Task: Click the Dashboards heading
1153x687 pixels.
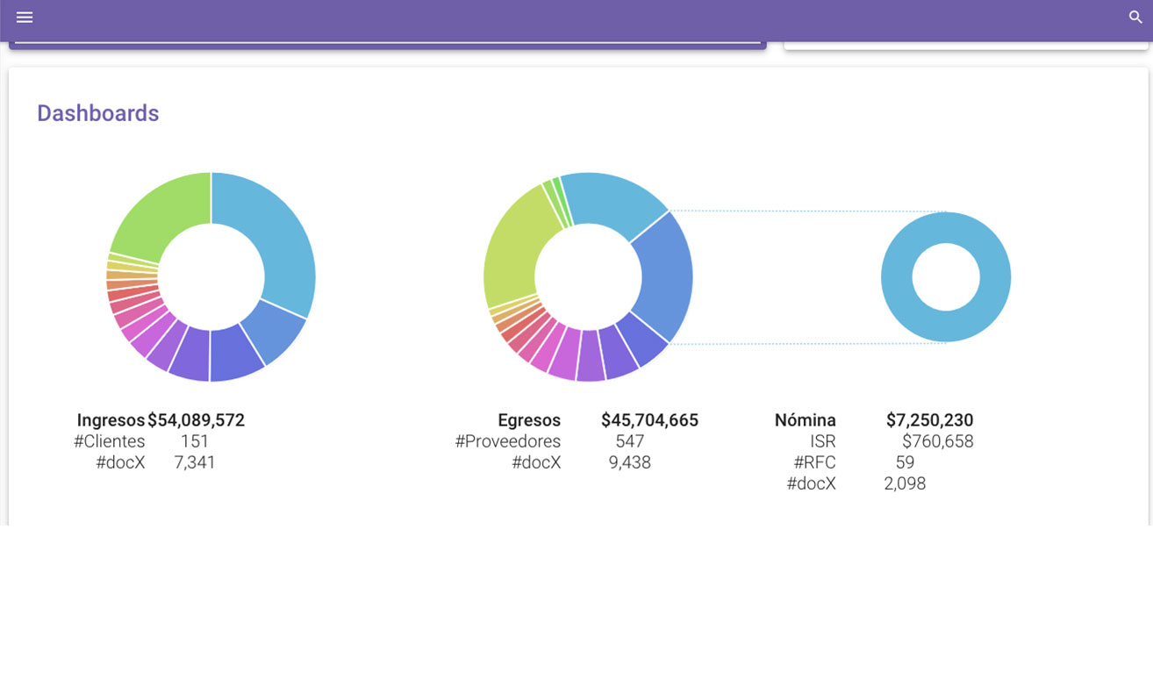Action: point(98,113)
